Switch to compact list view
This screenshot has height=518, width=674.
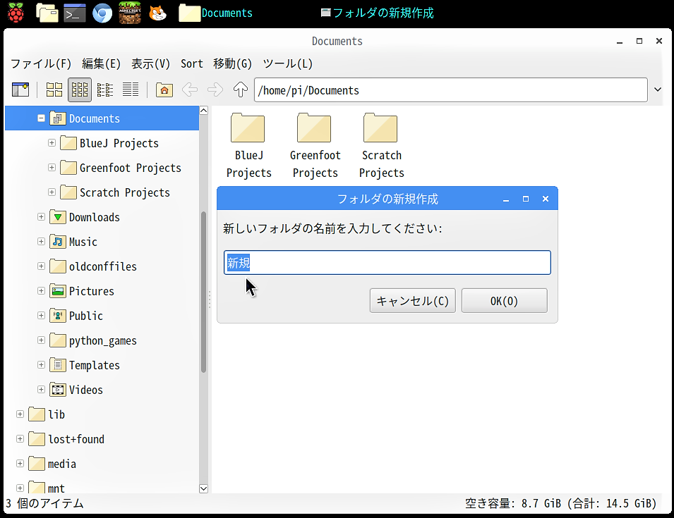[105, 90]
